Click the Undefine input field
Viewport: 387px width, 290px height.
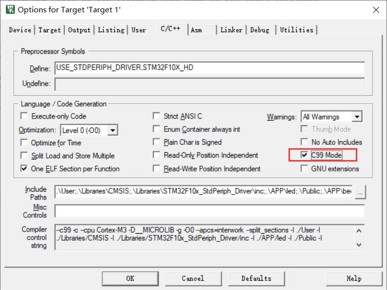[x=209, y=84]
